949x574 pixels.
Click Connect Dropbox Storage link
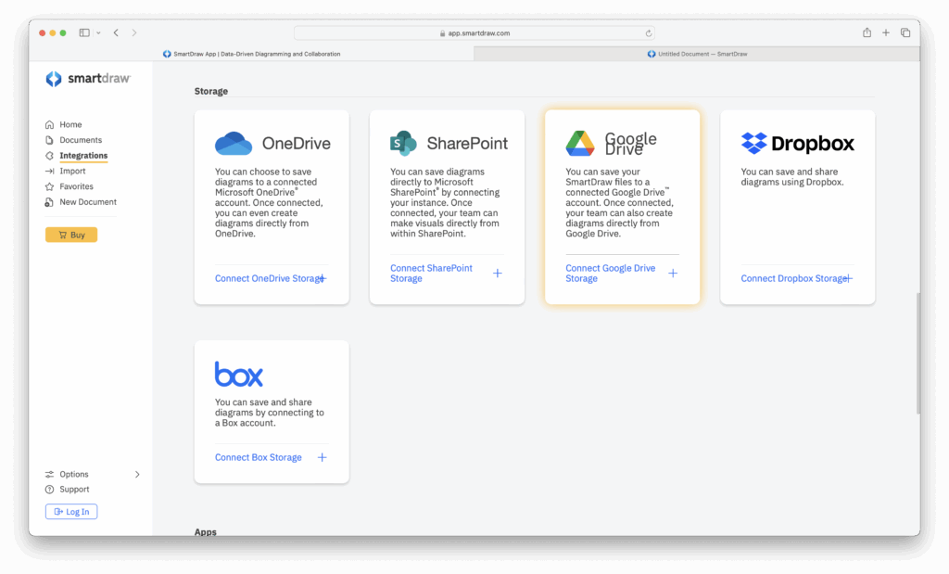[794, 278]
